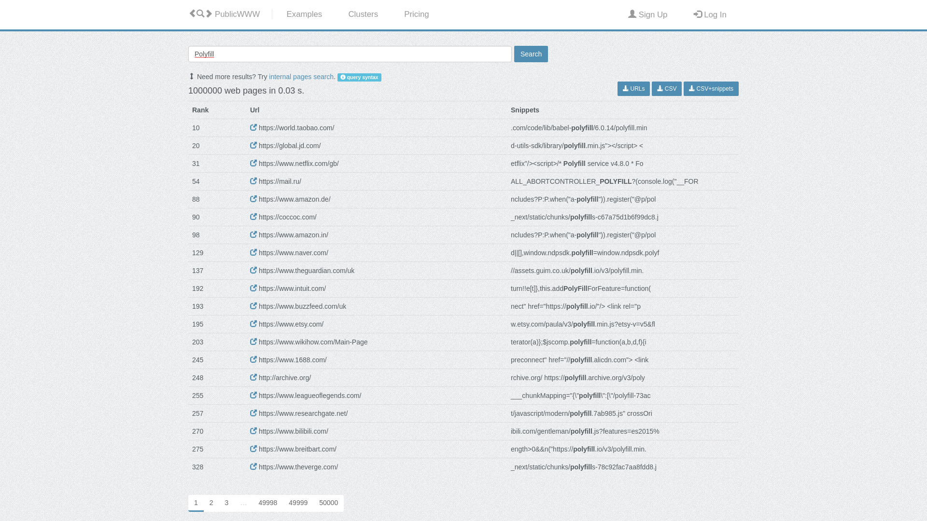This screenshot has height=521, width=927.
Task: Click the Rank column header
Action: point(200,110)
